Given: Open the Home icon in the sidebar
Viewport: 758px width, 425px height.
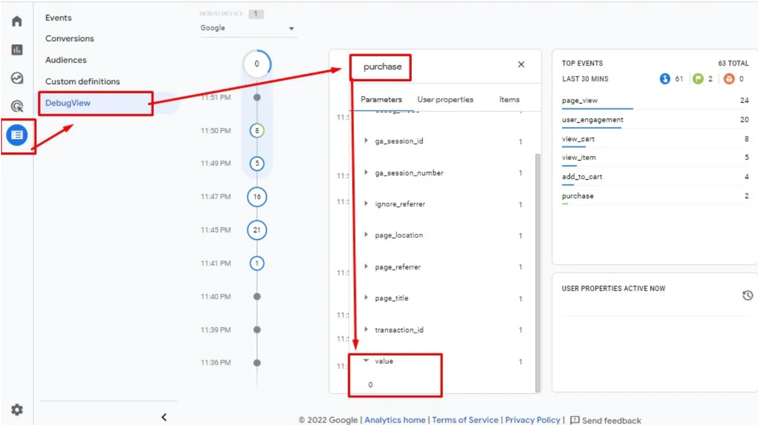Looking at the screenshot, I should (17, 21).
